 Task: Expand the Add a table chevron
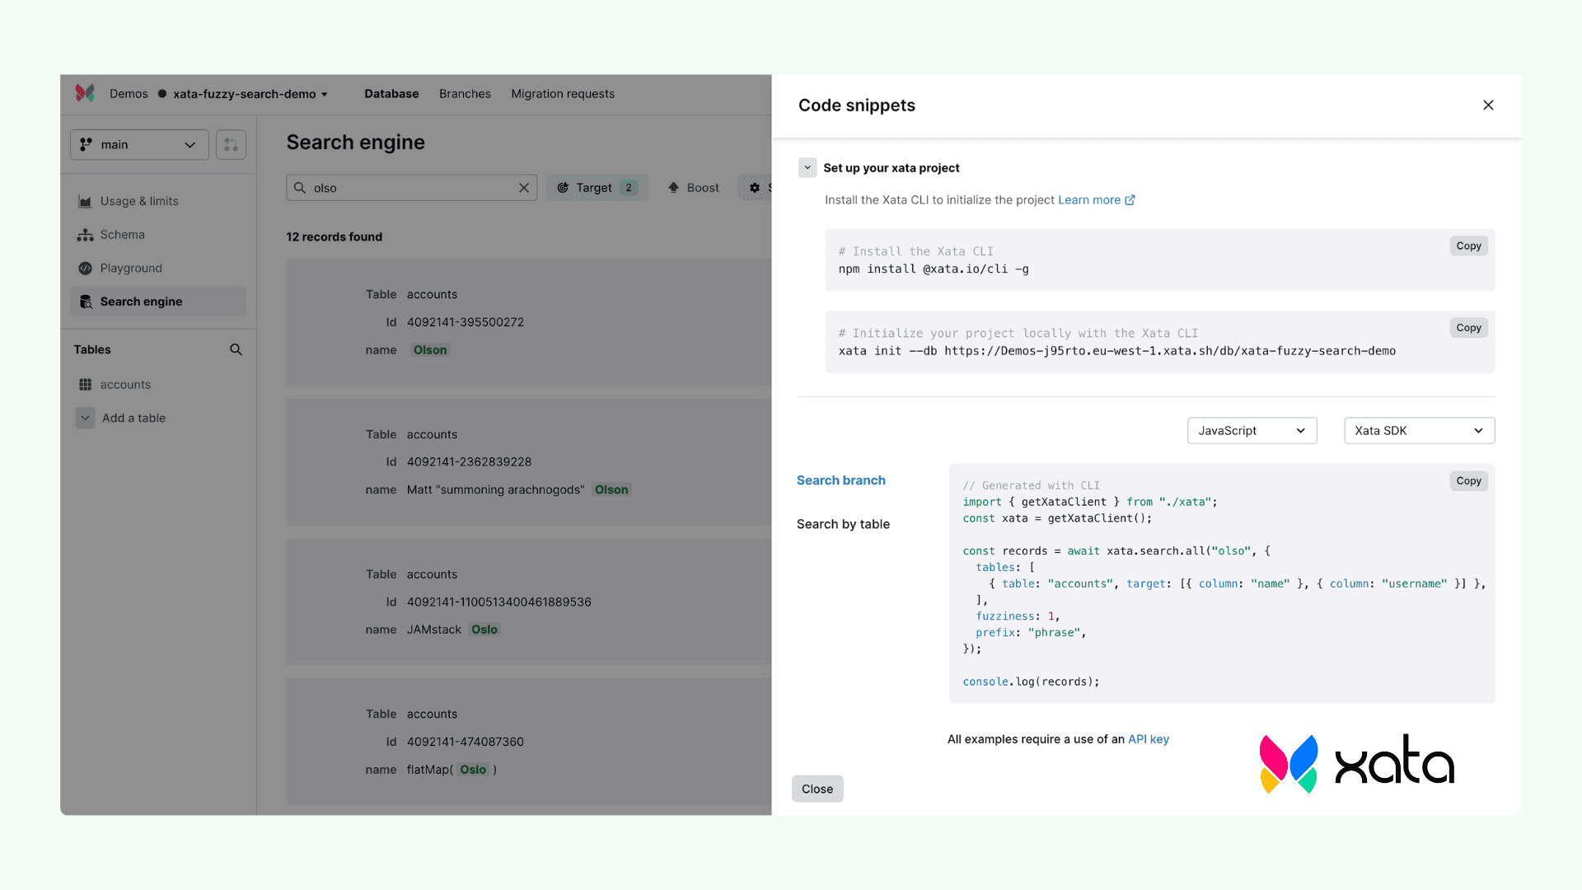[x=85, y=419]
